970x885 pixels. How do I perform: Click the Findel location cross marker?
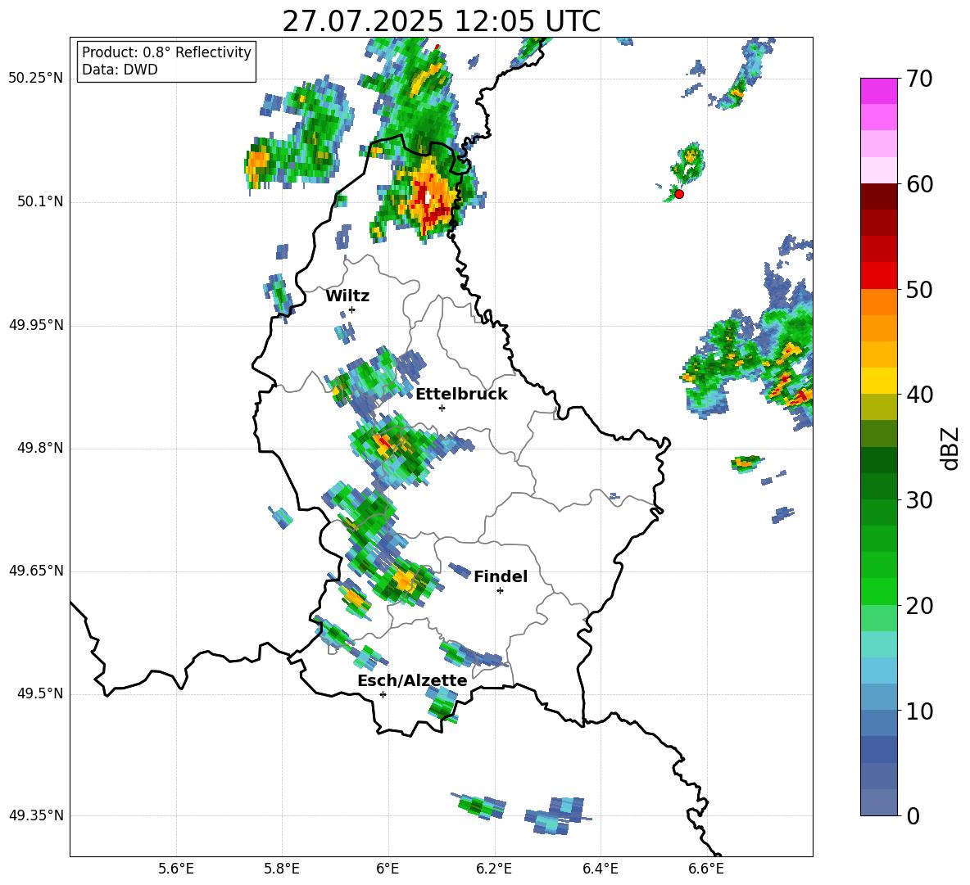pos(500,591)
